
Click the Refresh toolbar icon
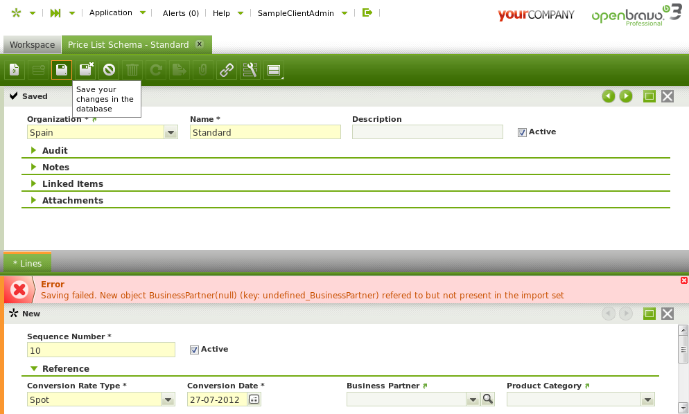click(156, 70)
